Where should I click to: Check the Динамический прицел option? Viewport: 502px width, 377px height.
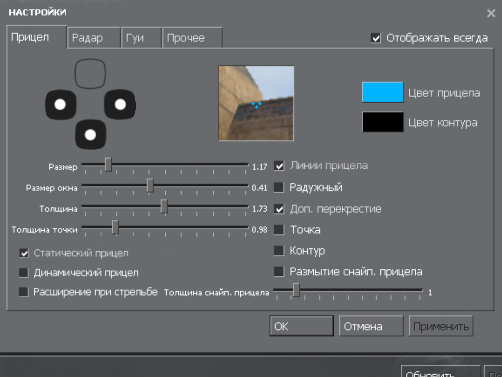(24, 272)
